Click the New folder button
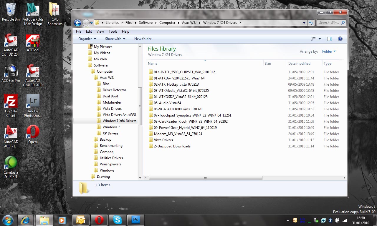377x226 pixels. pos(143,39)
